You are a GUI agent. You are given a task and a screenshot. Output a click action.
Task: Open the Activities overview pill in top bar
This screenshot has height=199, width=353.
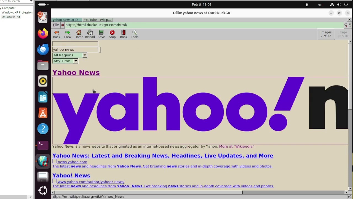pyautogui.click(x=44, y=4)
